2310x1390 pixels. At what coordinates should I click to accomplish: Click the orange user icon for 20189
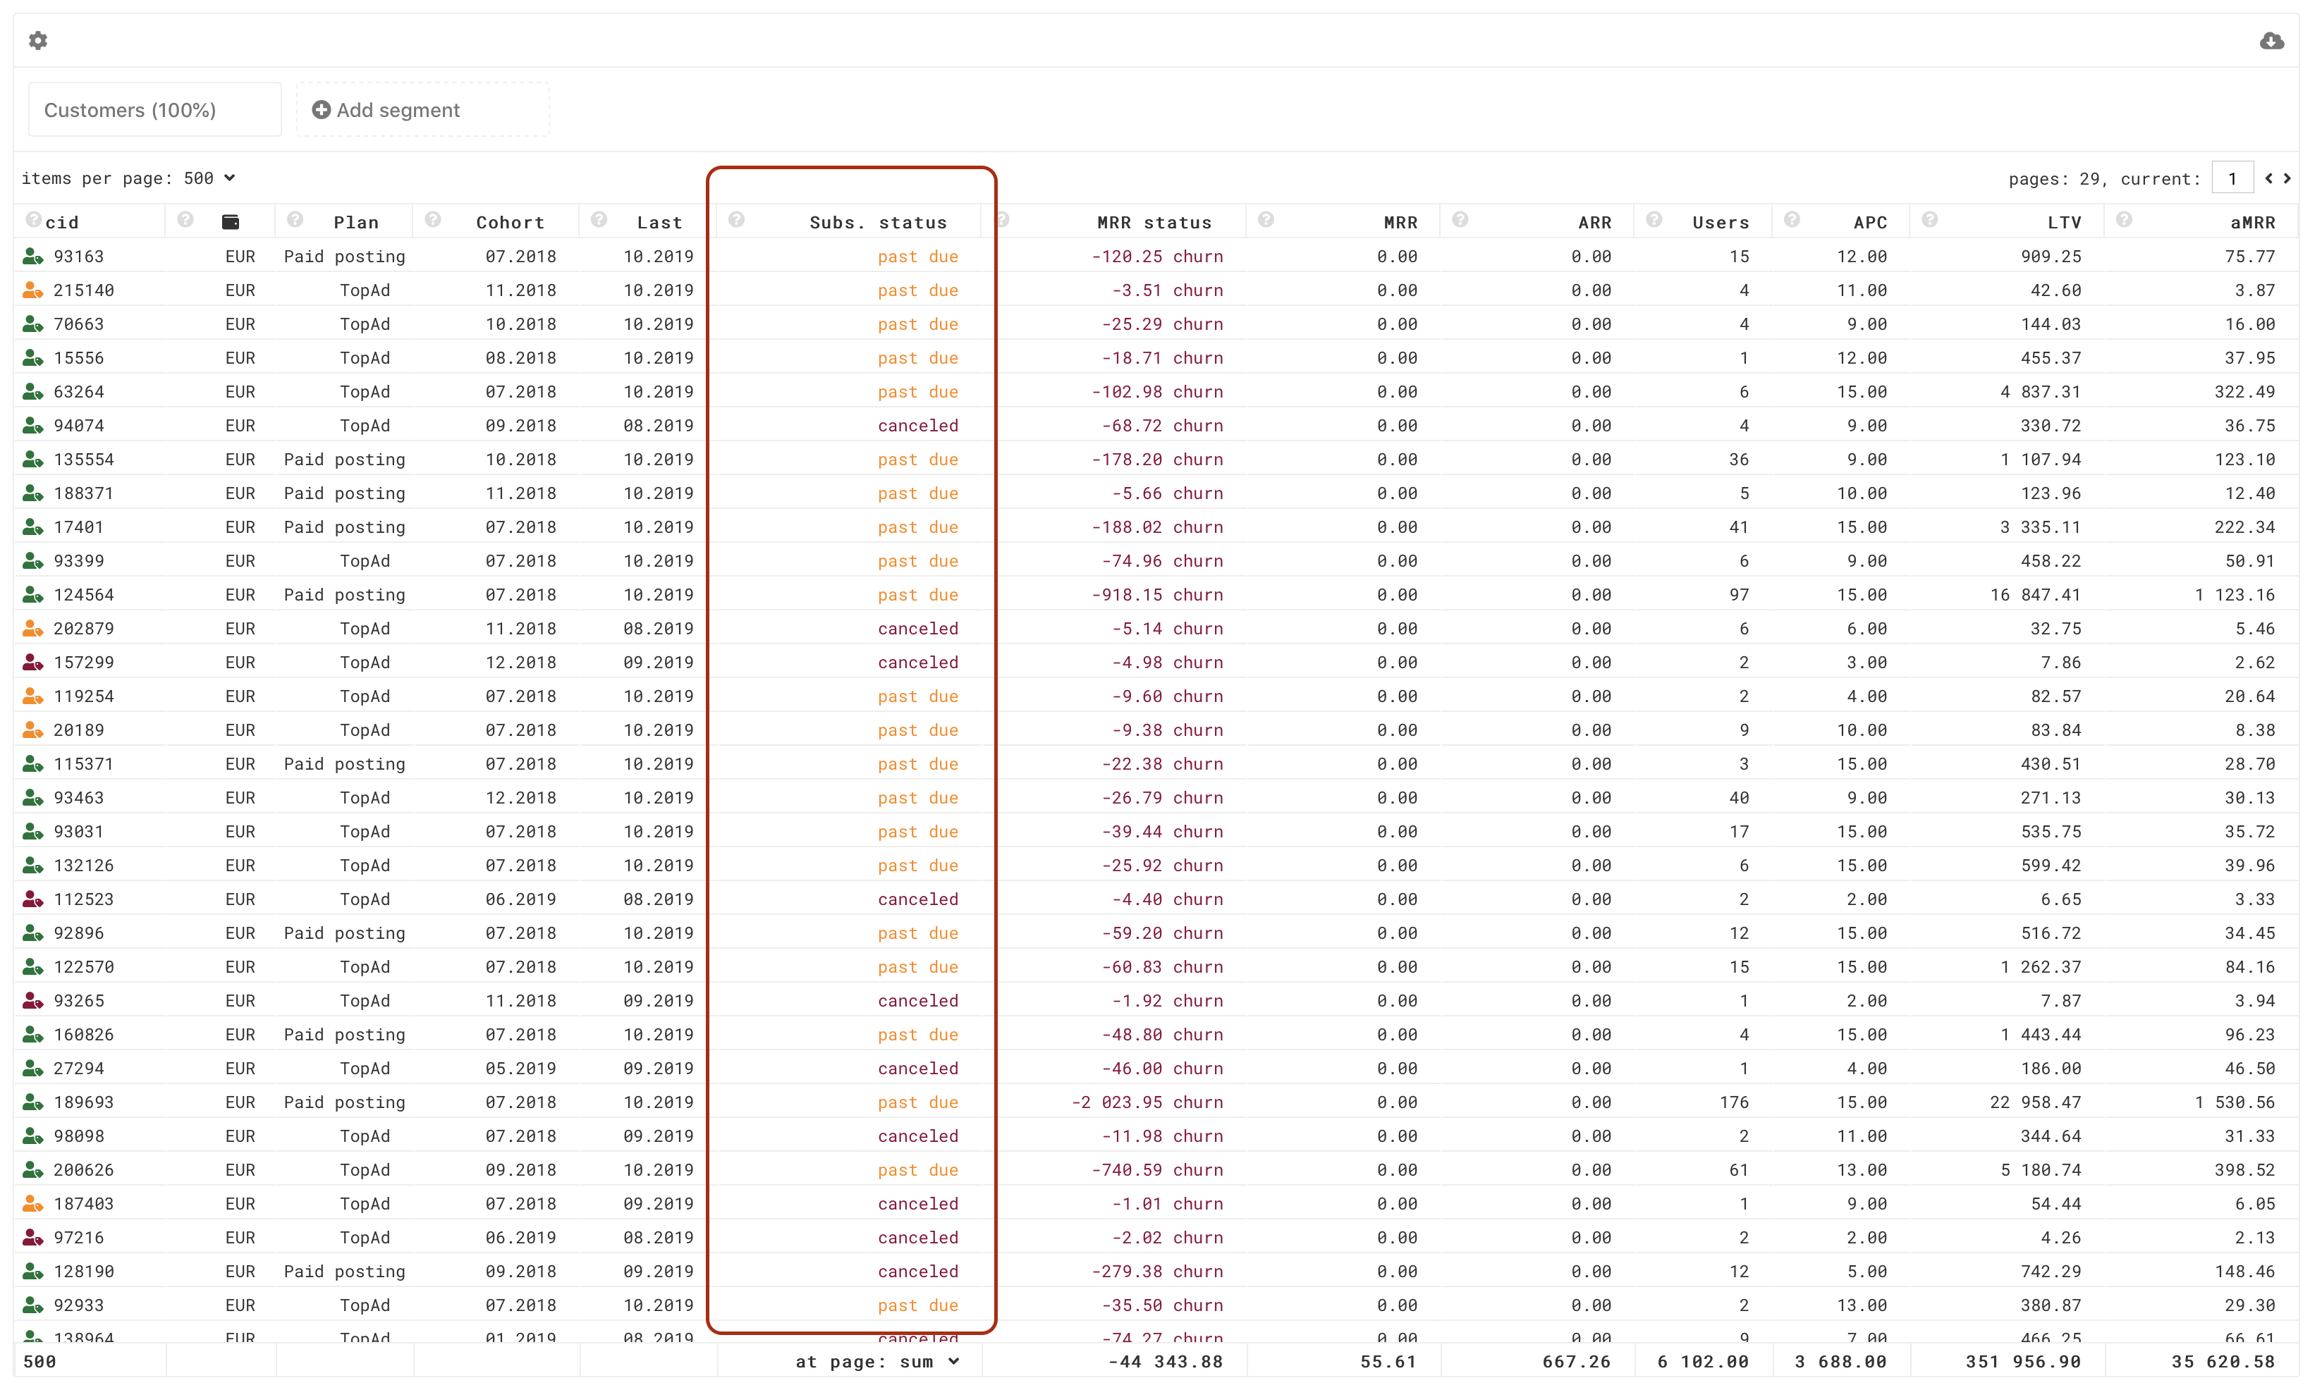point(32,730)
